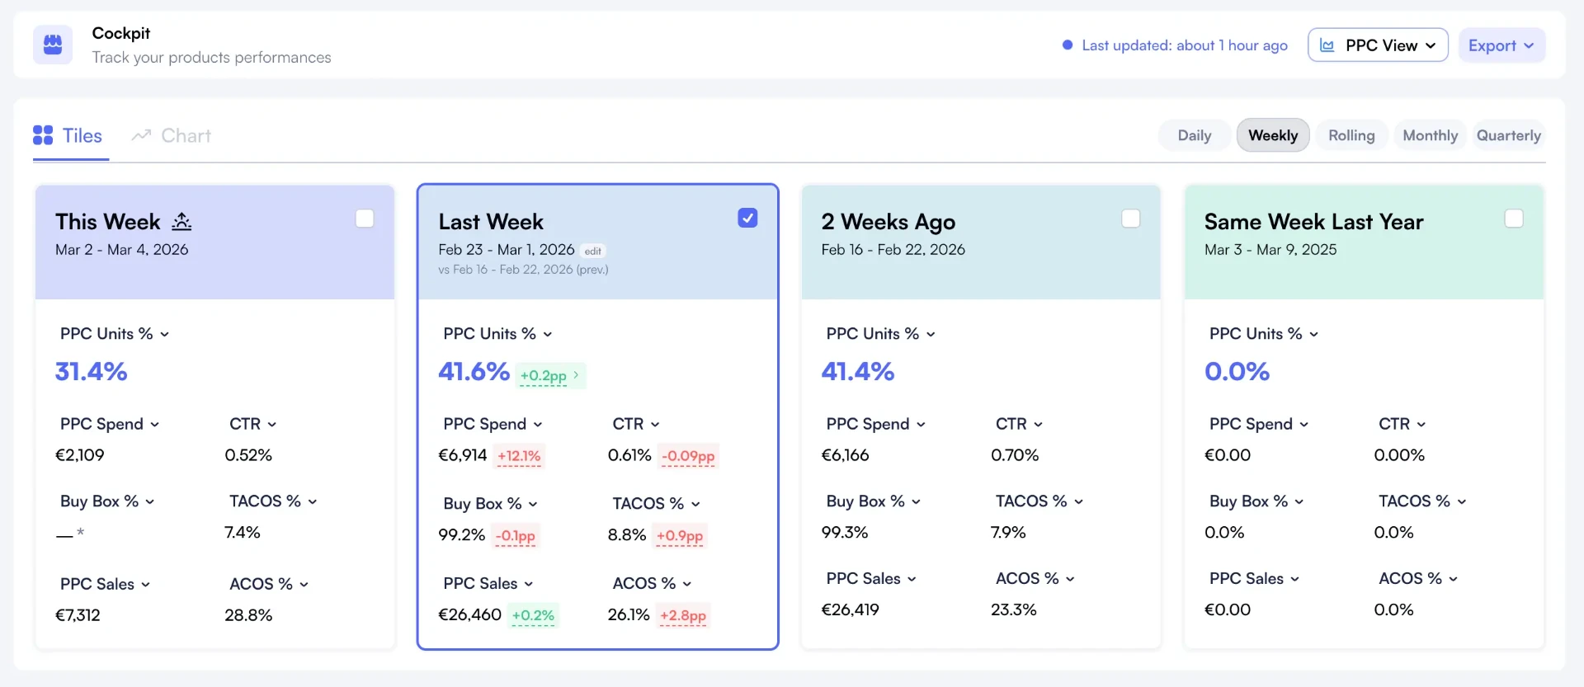Click the arrow in +0.2pp badge
This screenshot has width=1584, height=687.
point(576,375)
